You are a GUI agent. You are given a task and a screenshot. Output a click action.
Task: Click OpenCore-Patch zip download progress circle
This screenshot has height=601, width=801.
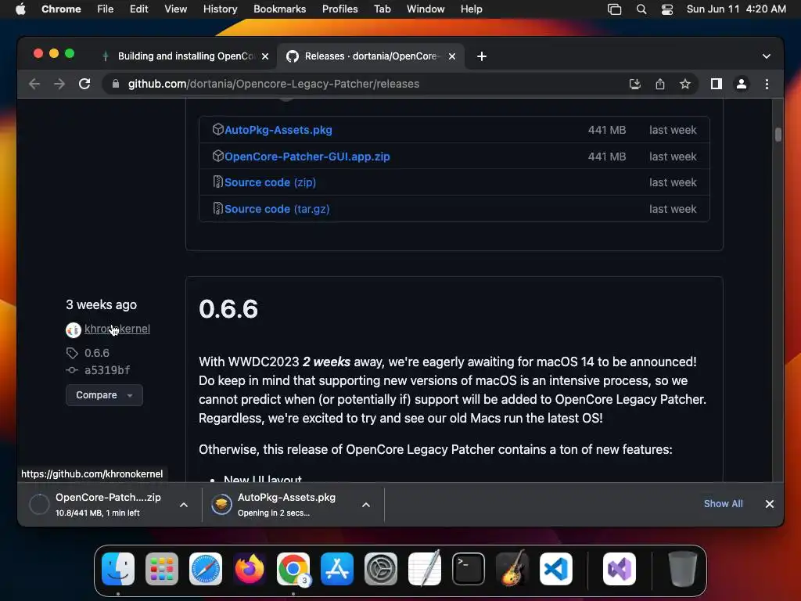coord(39,505)
